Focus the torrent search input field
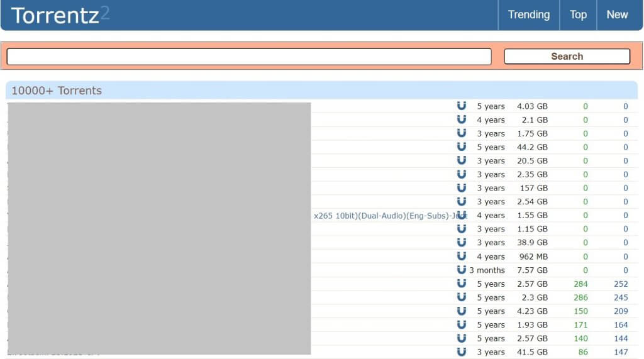 pos(249,57)
